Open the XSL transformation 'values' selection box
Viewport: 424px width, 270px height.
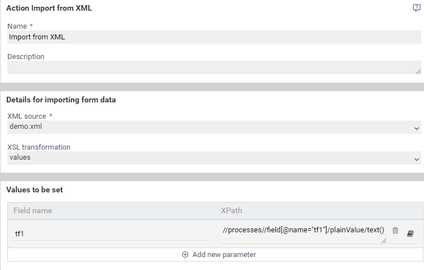click(x=214, y=158)
